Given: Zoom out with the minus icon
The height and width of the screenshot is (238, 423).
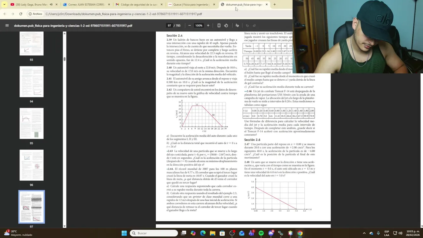Looking at the screenshot, I should click(x=189, y=25).
